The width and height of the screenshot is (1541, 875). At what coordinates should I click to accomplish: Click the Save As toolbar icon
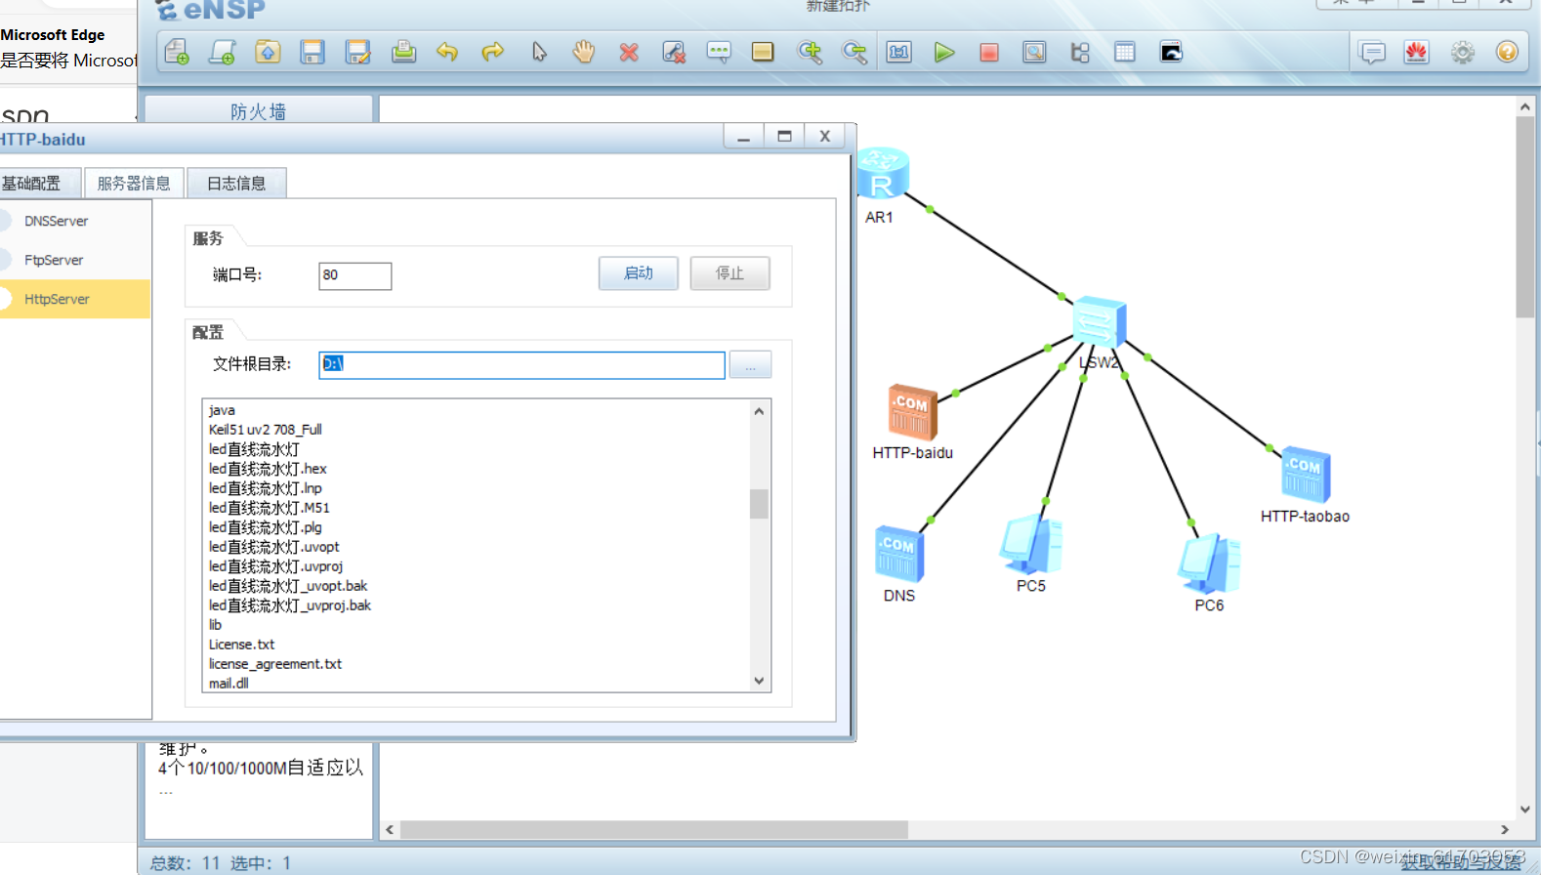tap(358, 52)
